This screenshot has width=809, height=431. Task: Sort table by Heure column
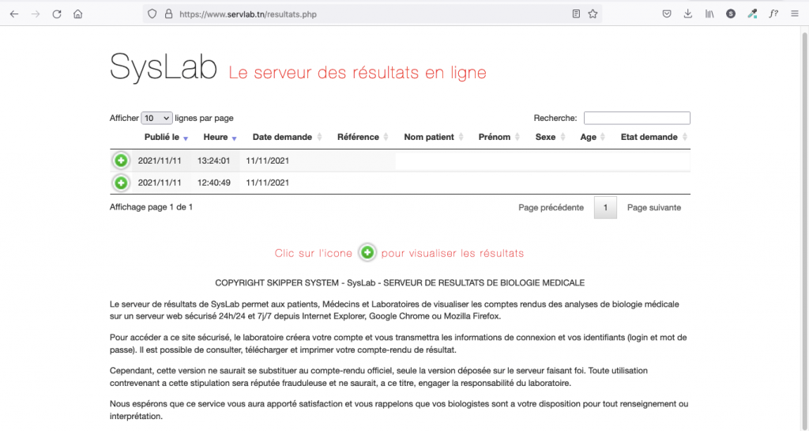click(x=216, y=137)
